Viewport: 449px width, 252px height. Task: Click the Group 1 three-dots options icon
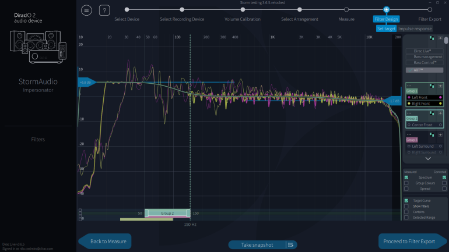[x=409, y=85]
